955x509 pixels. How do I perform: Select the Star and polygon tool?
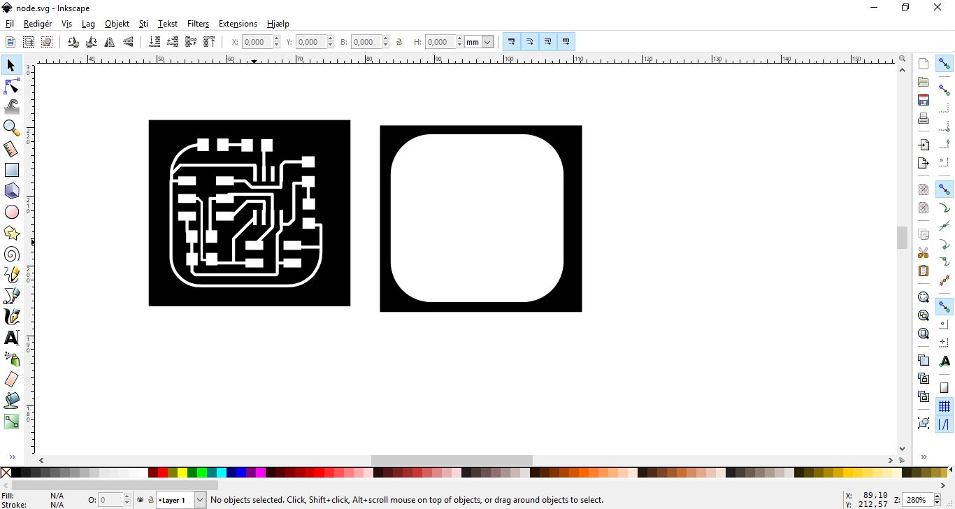(11, 233)
